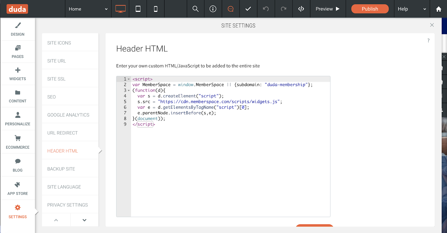Collapse code fold on line 1
The image size is (447, 233).
pyautogui.click(x=129, y=79)
